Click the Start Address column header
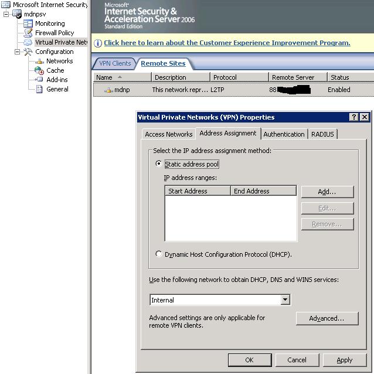Viewport: 374px width, 374px height. point(198,191)
